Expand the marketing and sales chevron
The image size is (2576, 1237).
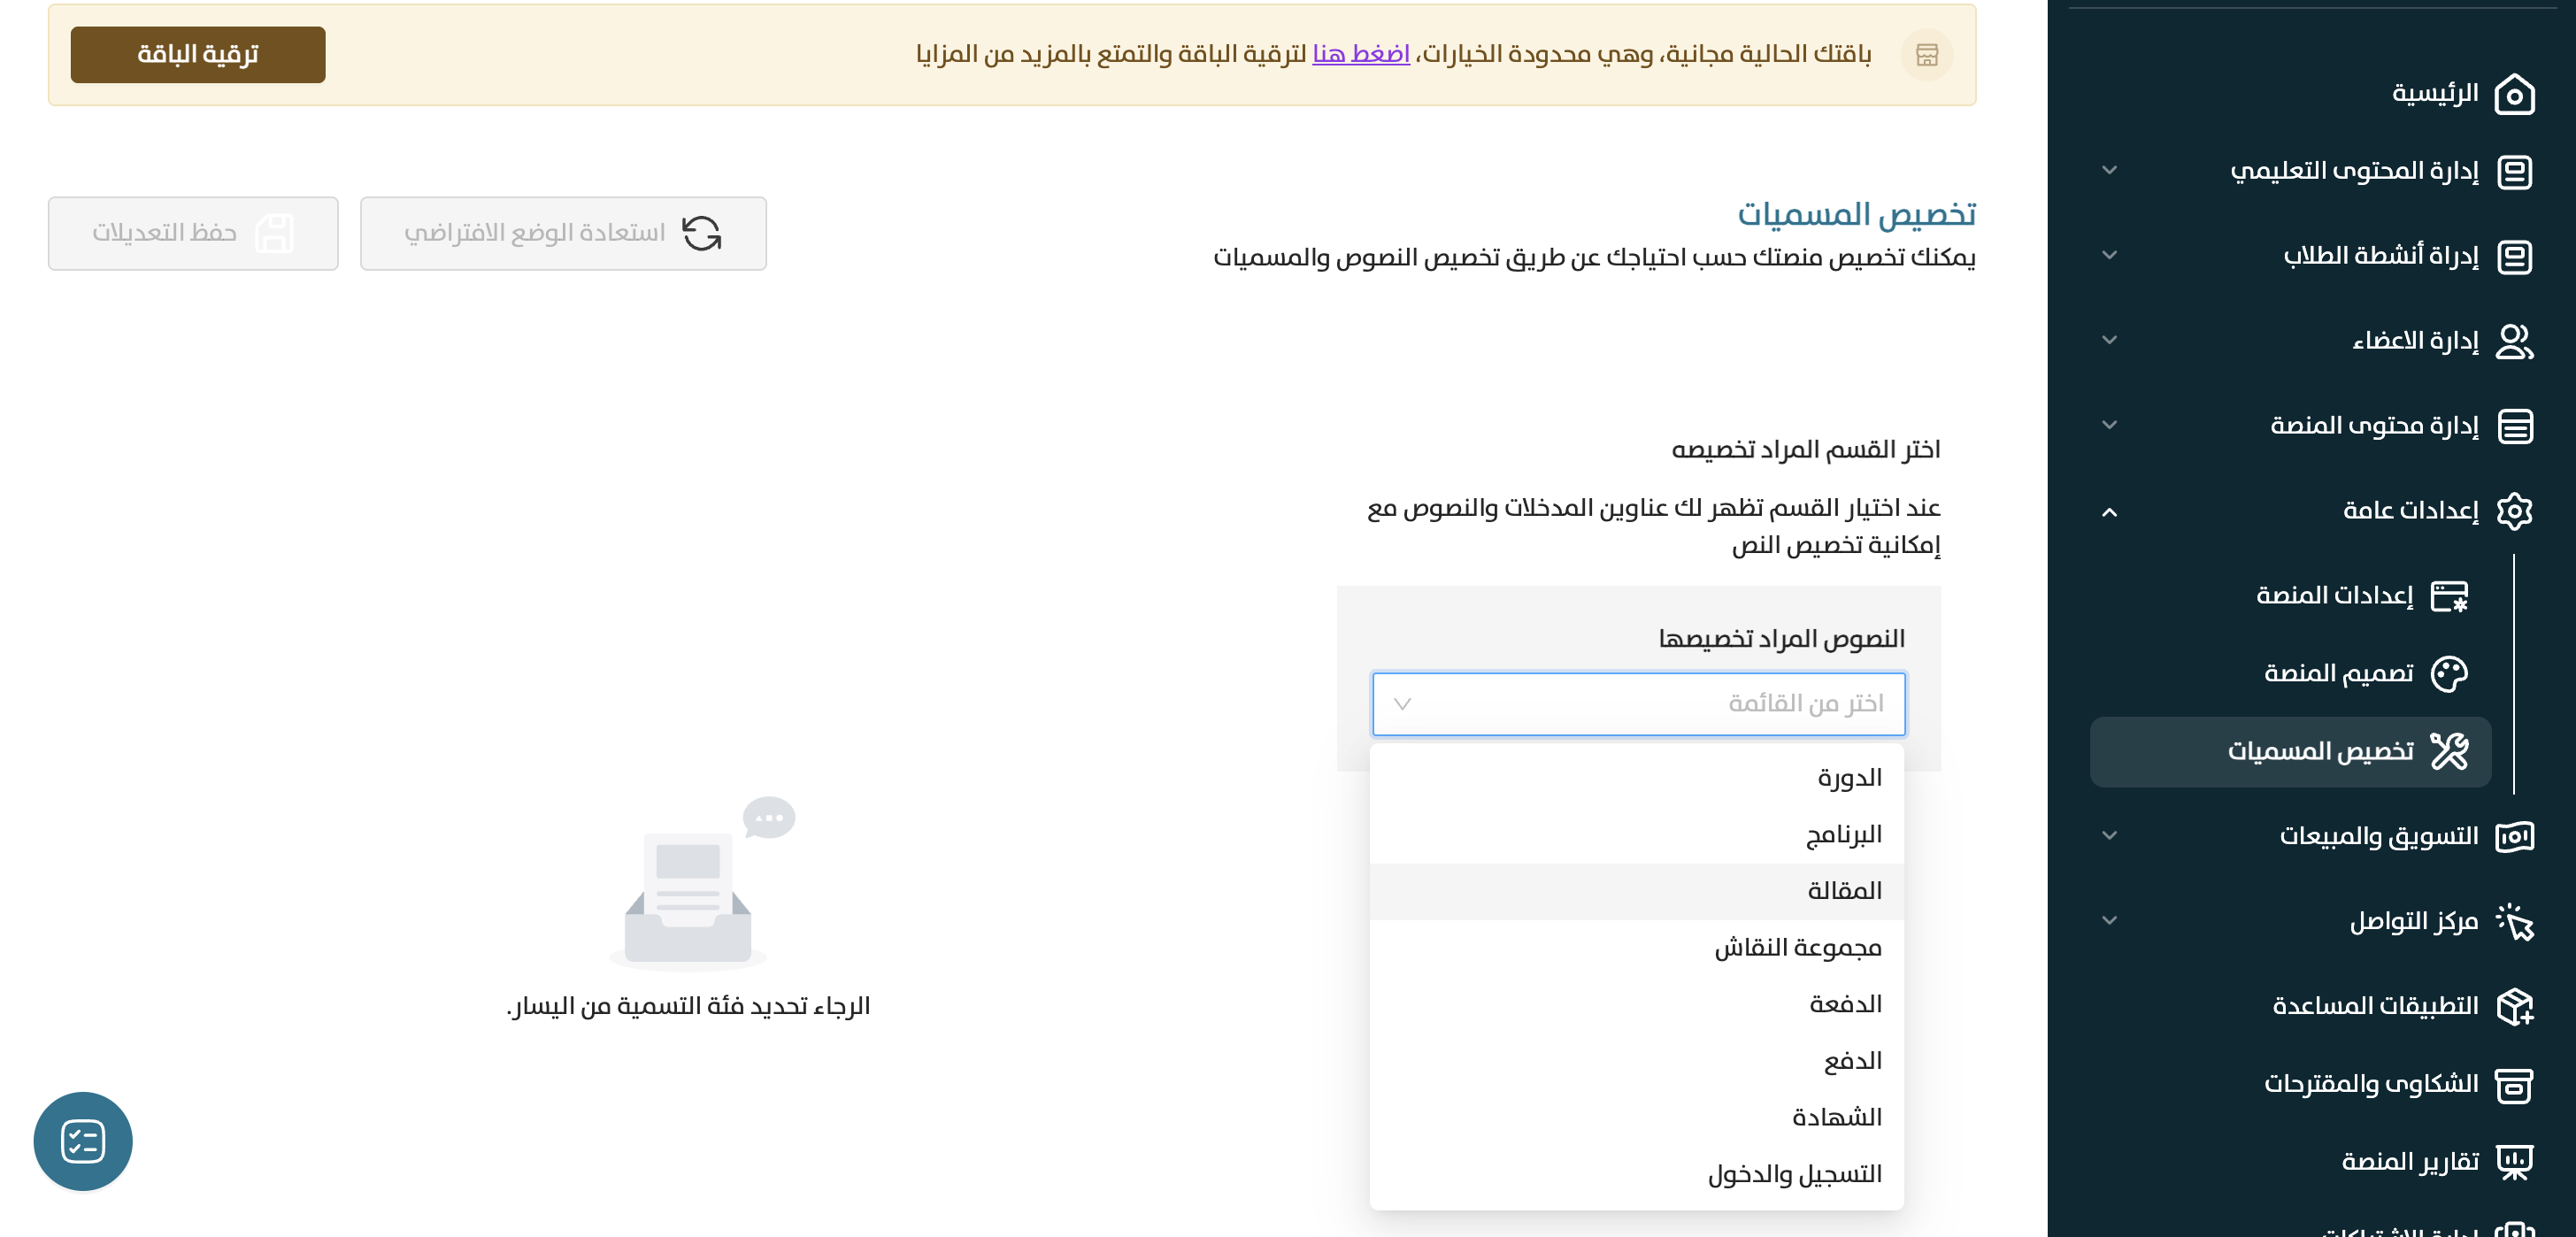tap(2110, 836)
